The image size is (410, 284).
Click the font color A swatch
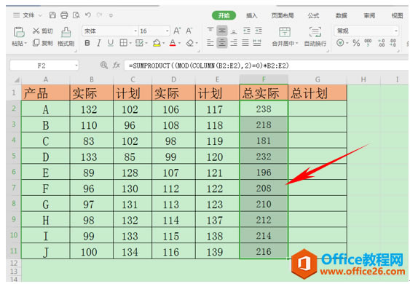click(173, 43)
